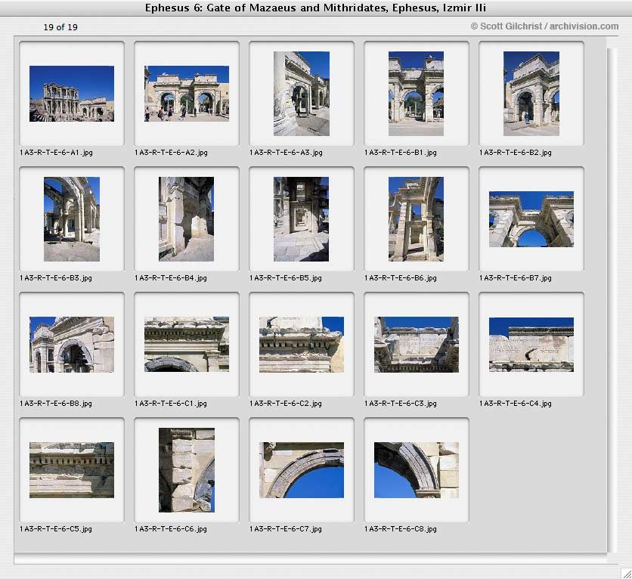Image resolution: width=632 pixels, height=579 pixels.
Task: Select the 1A3-R-T-E-6-B7.jpg thumbnail
Action: pyautogui.click(x=531, y=219)
